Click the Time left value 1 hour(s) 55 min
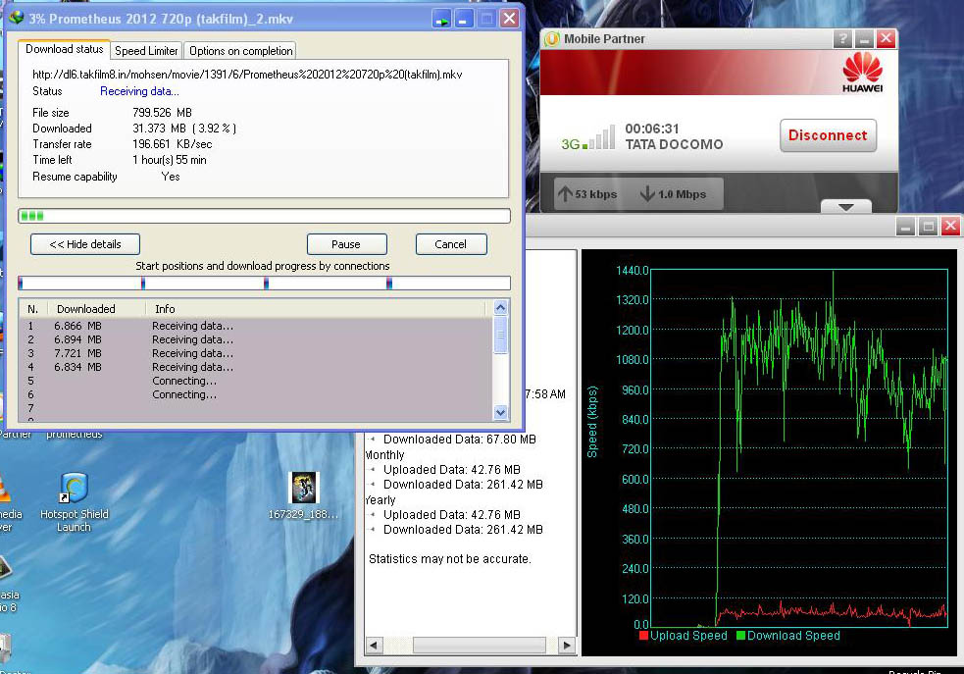Screen dimensions: 964x674 tap(170, 160)
